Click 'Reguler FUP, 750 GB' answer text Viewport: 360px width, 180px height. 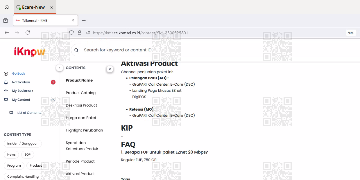[x=139, y=160]
